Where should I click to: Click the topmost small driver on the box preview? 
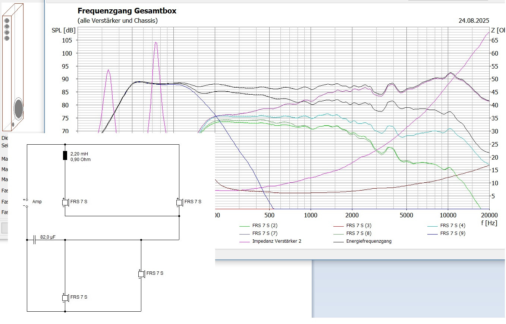pyautogui.click(x=7, y=21)
